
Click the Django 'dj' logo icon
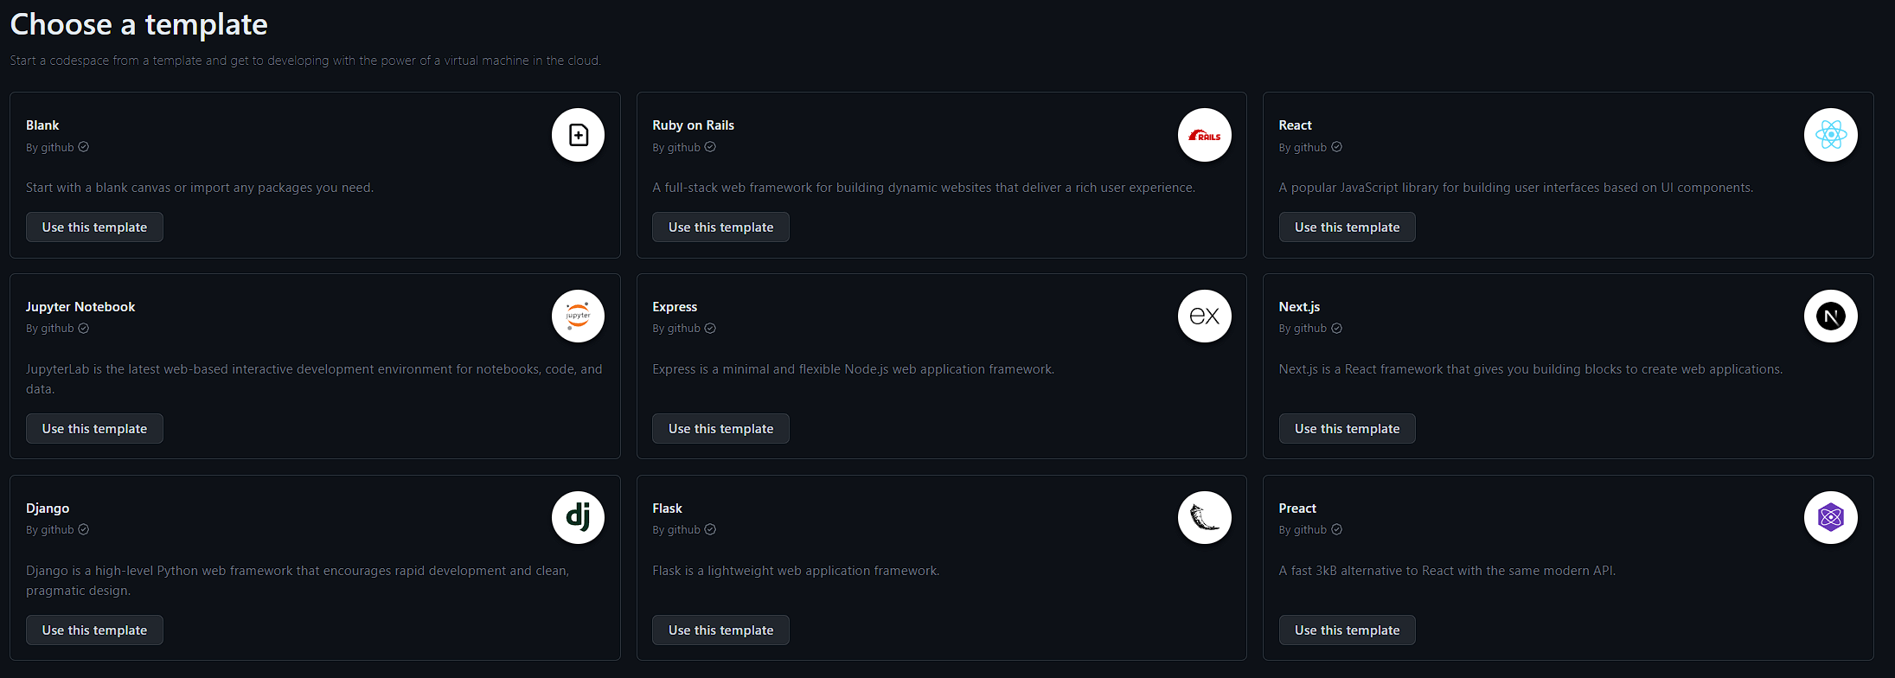[578, 517]
